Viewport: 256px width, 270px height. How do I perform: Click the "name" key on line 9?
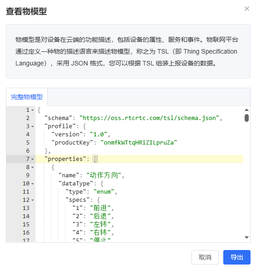coord(69,175)
